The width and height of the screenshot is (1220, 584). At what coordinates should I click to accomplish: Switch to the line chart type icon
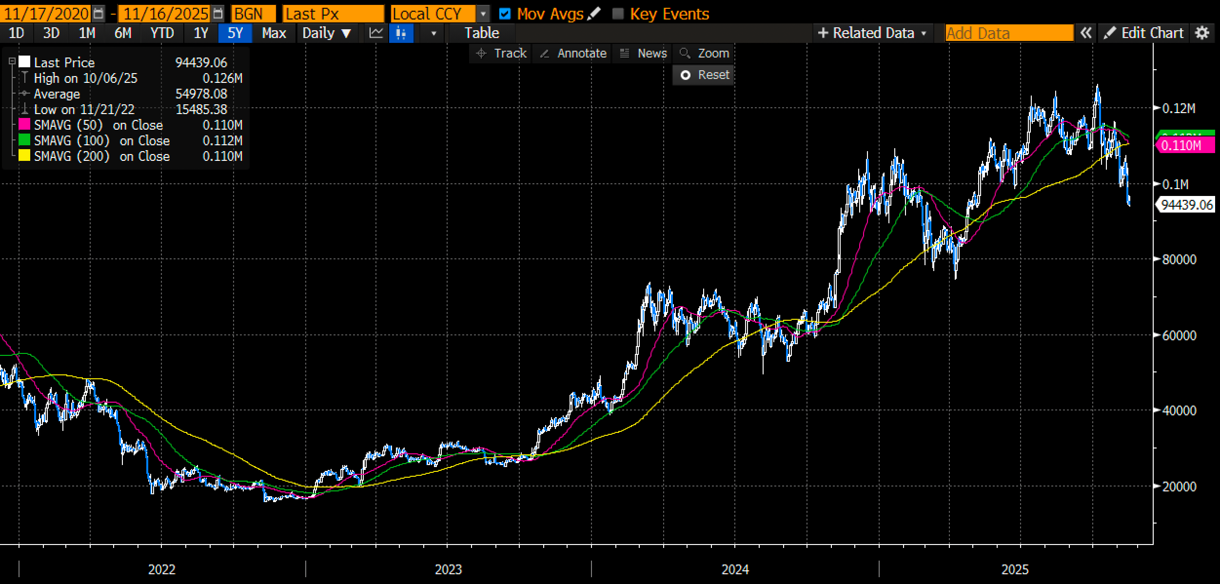tap(376, 33)
